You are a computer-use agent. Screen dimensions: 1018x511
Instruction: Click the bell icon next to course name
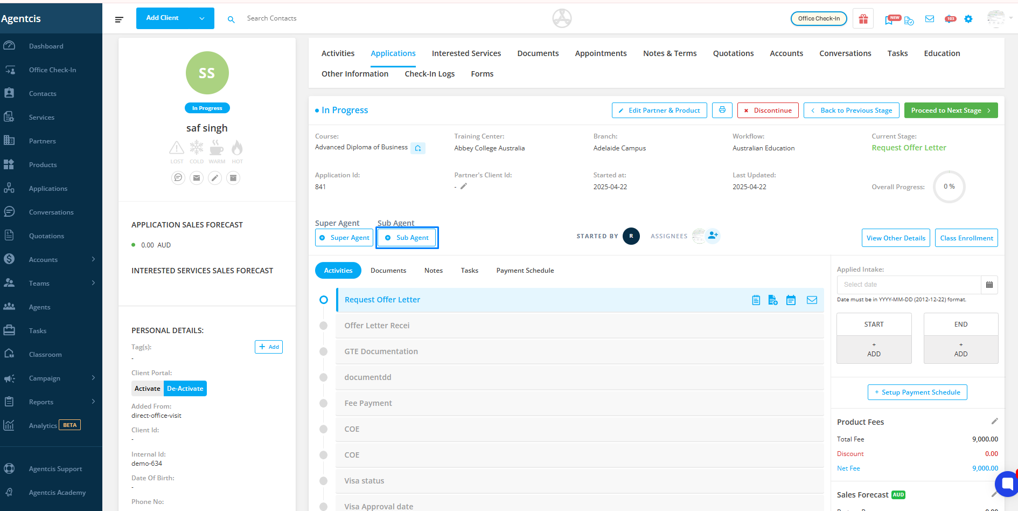[x=418, y=148]
